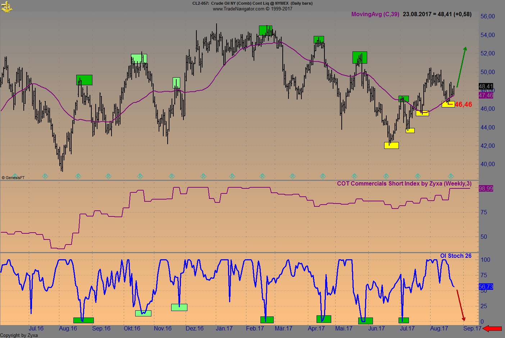This screenshot has height=338, width=505.
Task: Click the 56,73 value label in the stochastic panel
Action: [x=485, y=287]
